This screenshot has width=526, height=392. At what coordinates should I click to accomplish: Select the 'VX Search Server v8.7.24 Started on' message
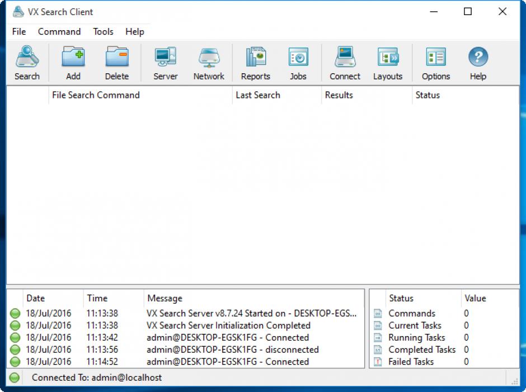coord(251,314)
